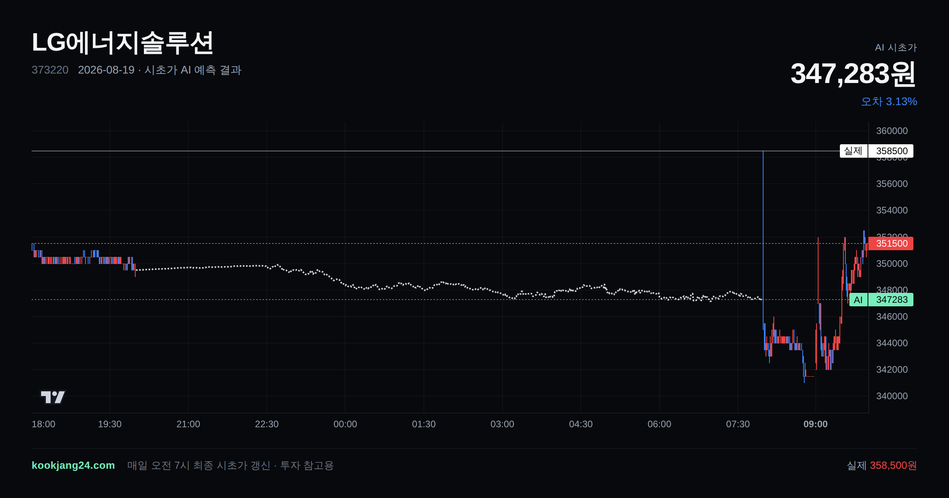Click the 340000 price axis label
The width and height of the screenshot is (949, 498).
tap(892, 396)
